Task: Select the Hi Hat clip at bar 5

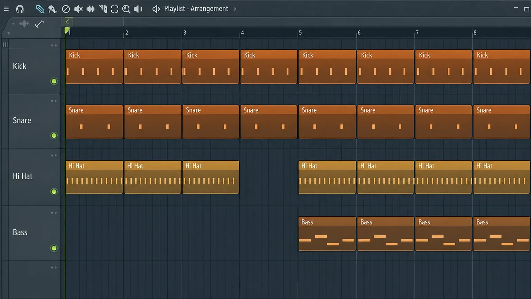Action: [x=327, y=177]
